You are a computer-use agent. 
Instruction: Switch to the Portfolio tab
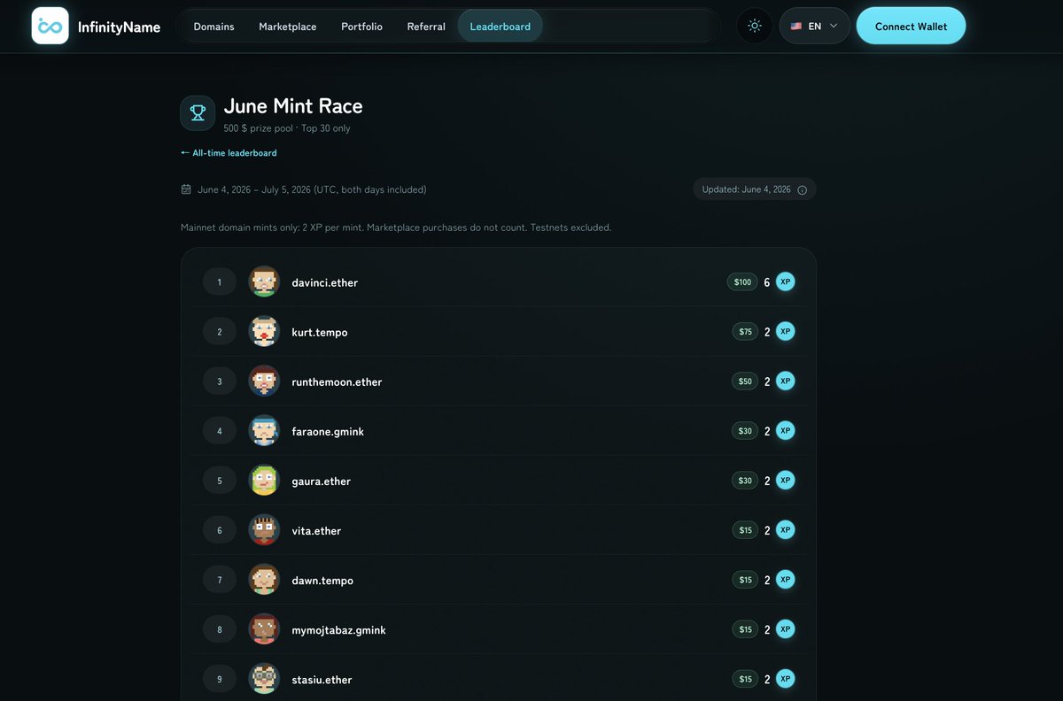(361, 27)
